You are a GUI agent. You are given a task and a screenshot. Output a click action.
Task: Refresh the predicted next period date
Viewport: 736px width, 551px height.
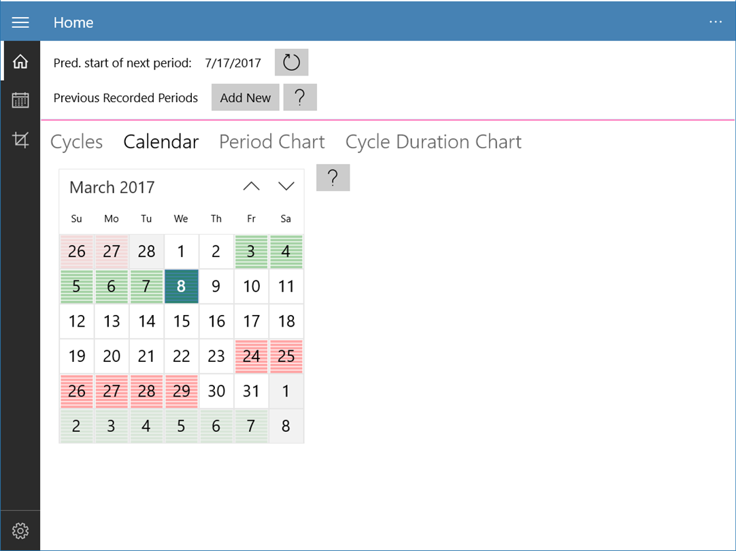coord(291,63)
